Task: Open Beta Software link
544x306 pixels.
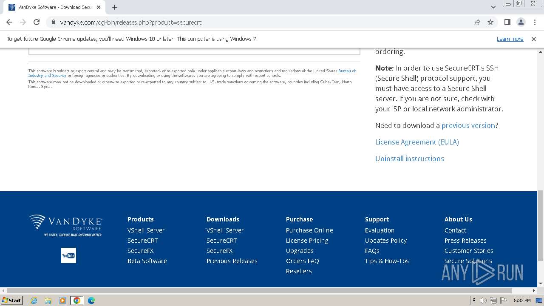Action: pyautogui.click(x=147, y=261)
